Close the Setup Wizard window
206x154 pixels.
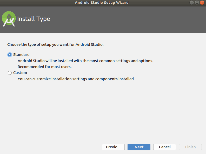[x=202, y=3]
